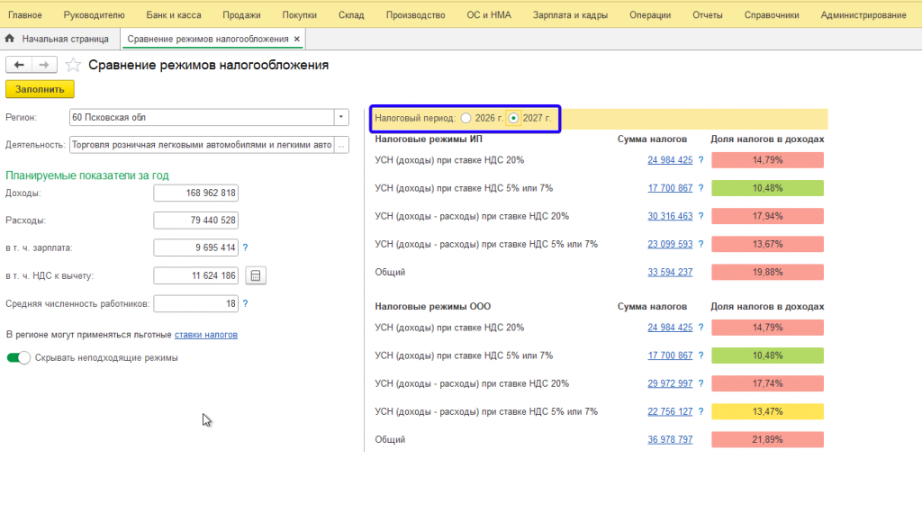Open the Справочники menu
Image resolution: width=922 pixels, height=531 pixels.
coord(772,15)
